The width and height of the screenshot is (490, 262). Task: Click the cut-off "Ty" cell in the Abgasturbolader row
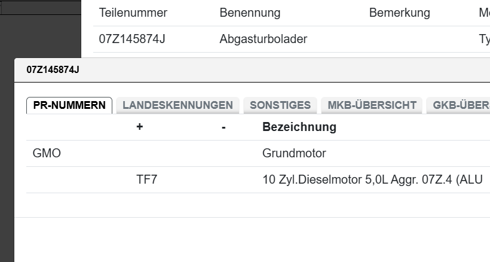484,39
